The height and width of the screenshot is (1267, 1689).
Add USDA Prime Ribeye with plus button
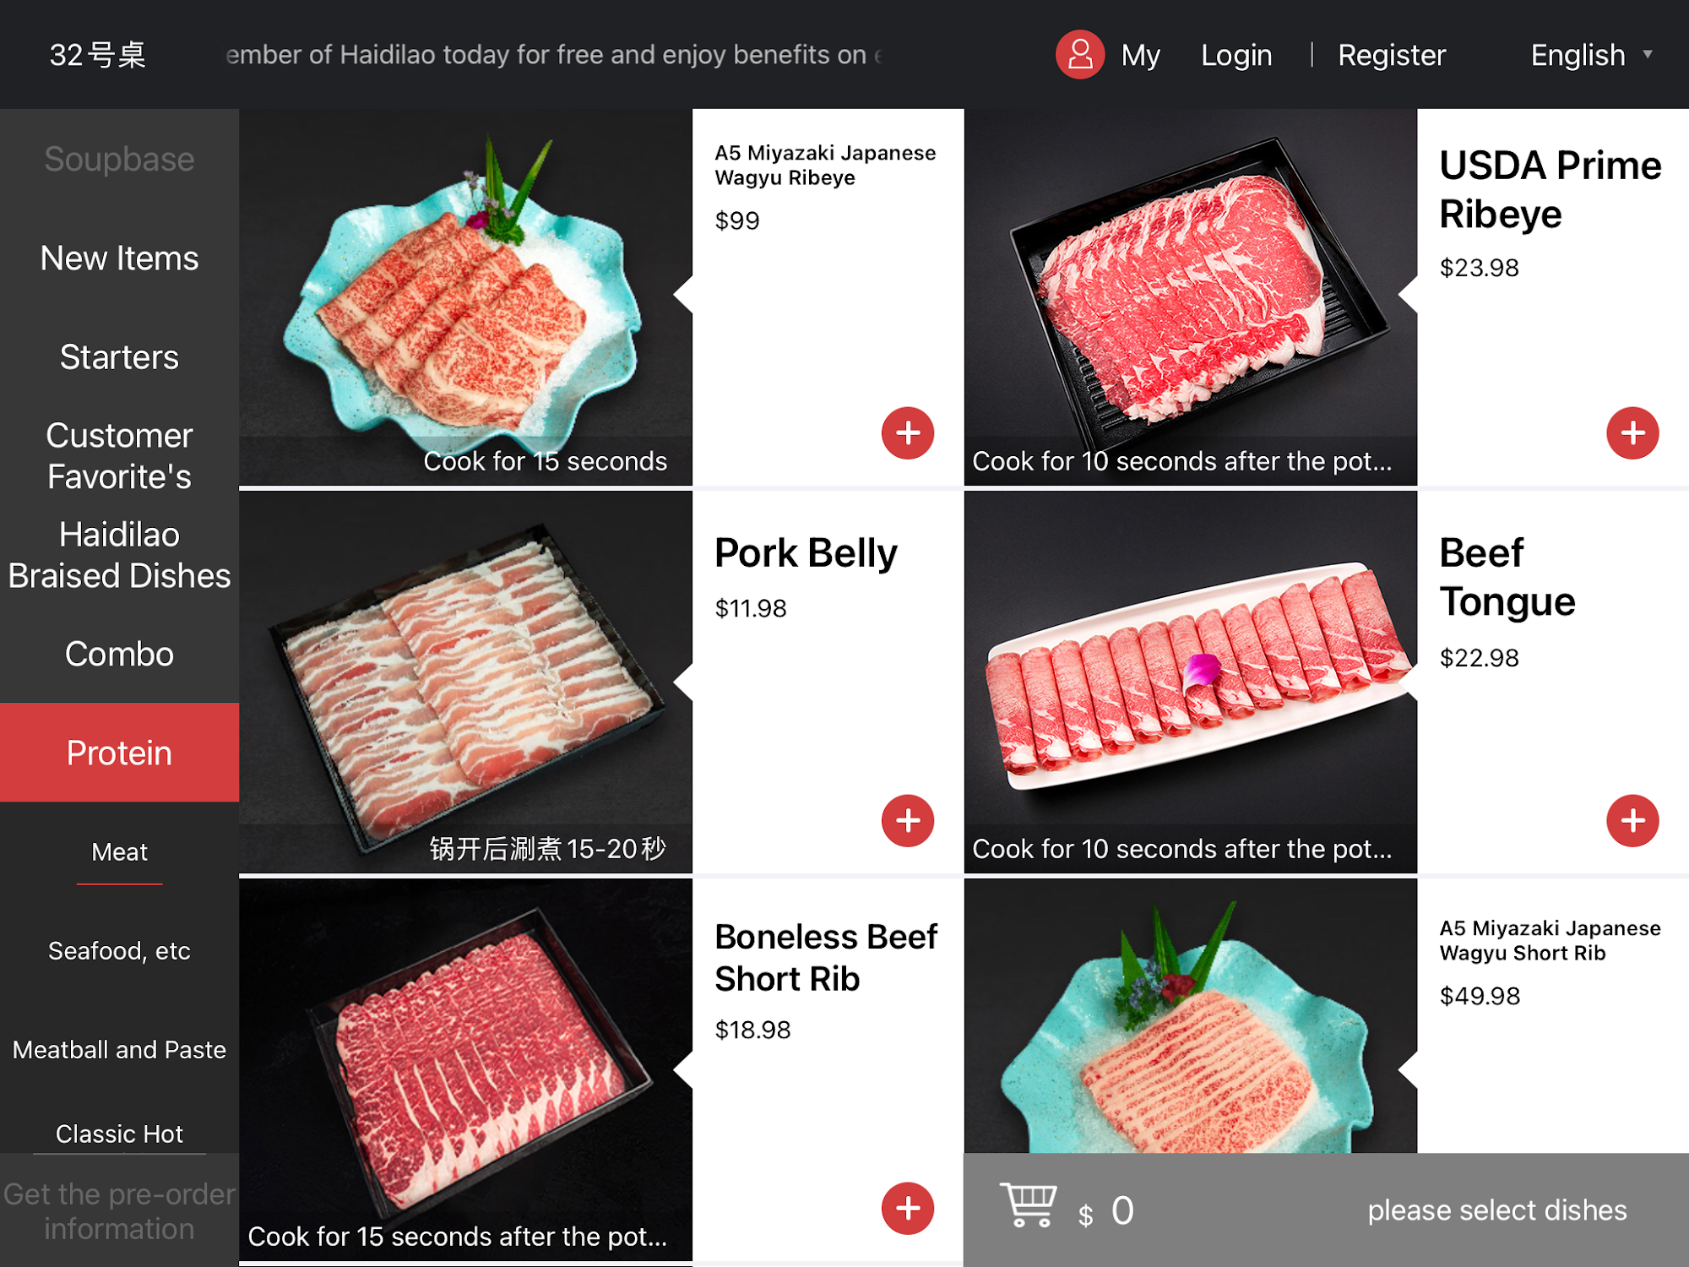click(x=1632, y=433)
